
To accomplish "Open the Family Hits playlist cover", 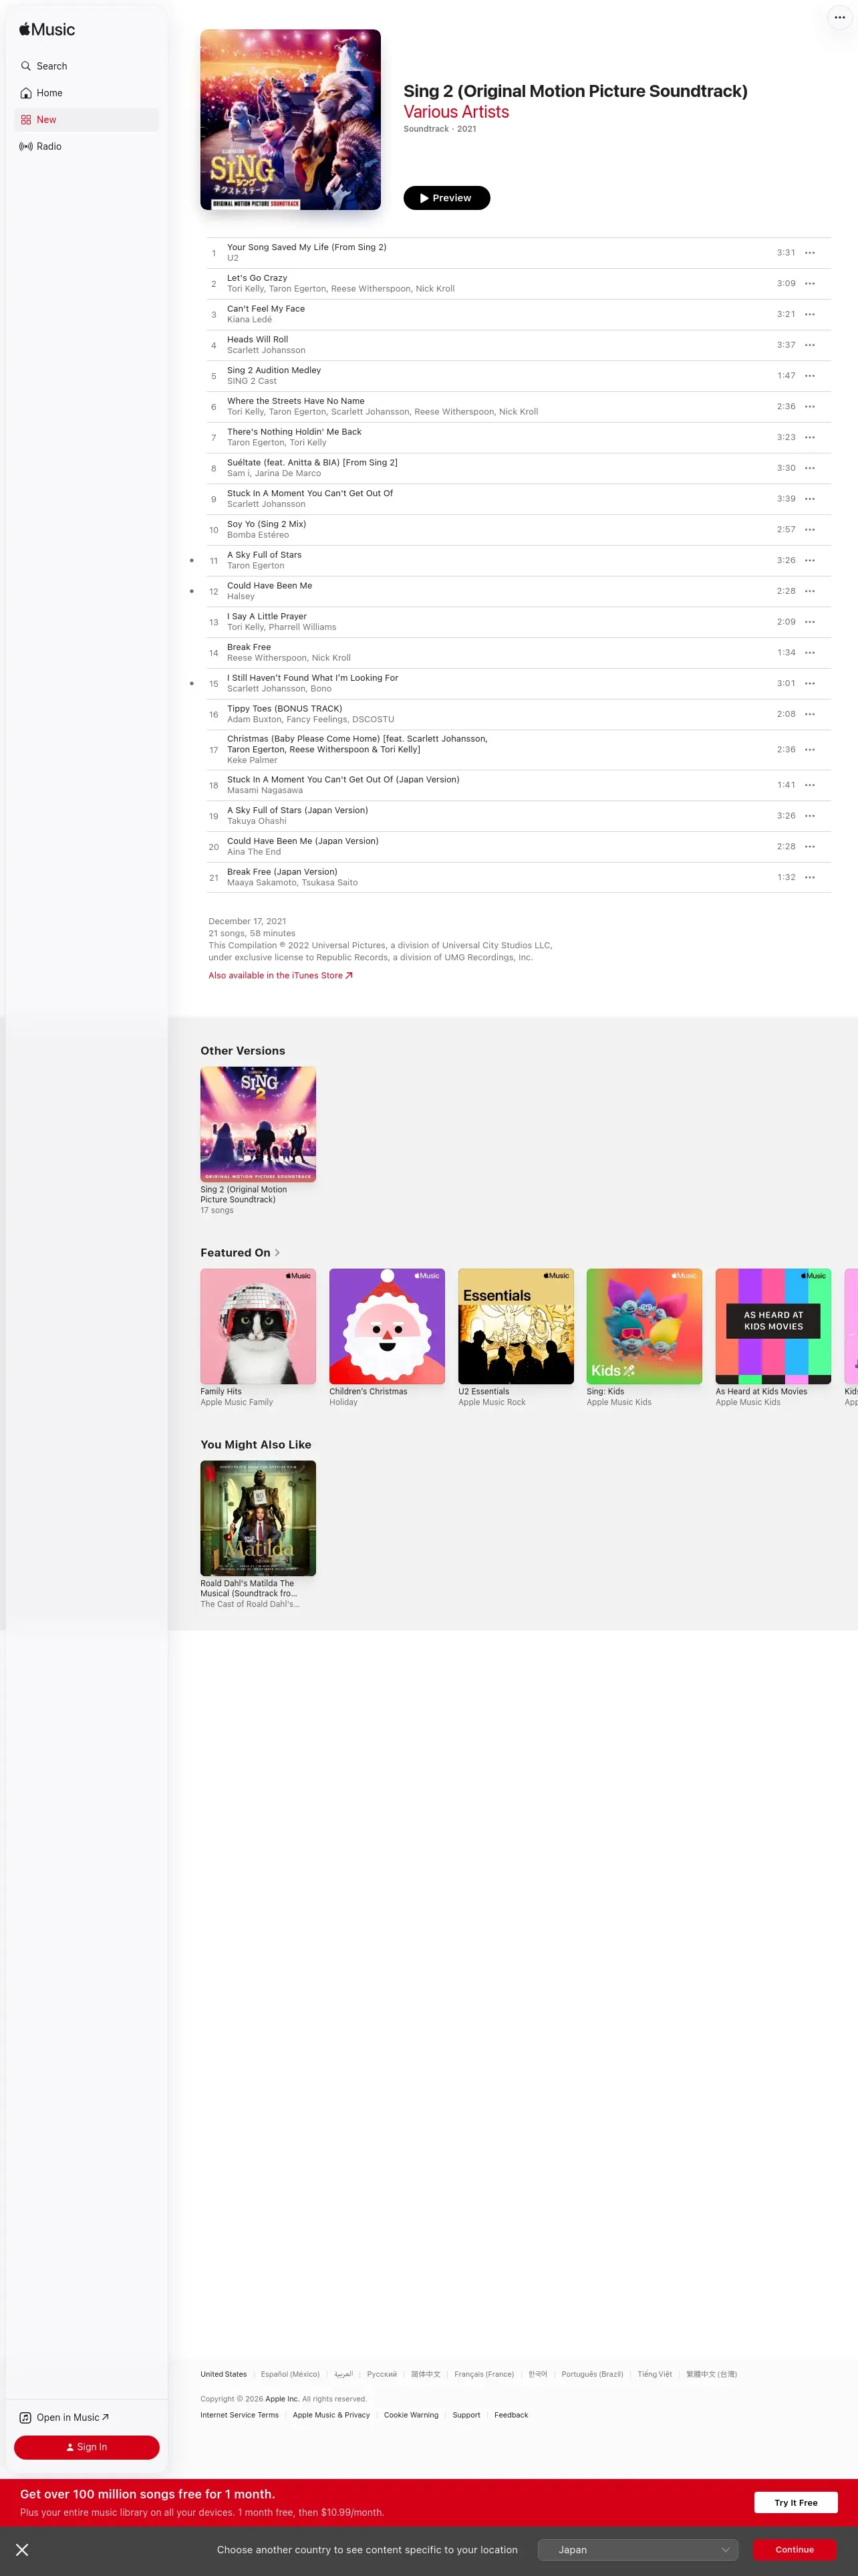I will click(x=258, y=1326).
